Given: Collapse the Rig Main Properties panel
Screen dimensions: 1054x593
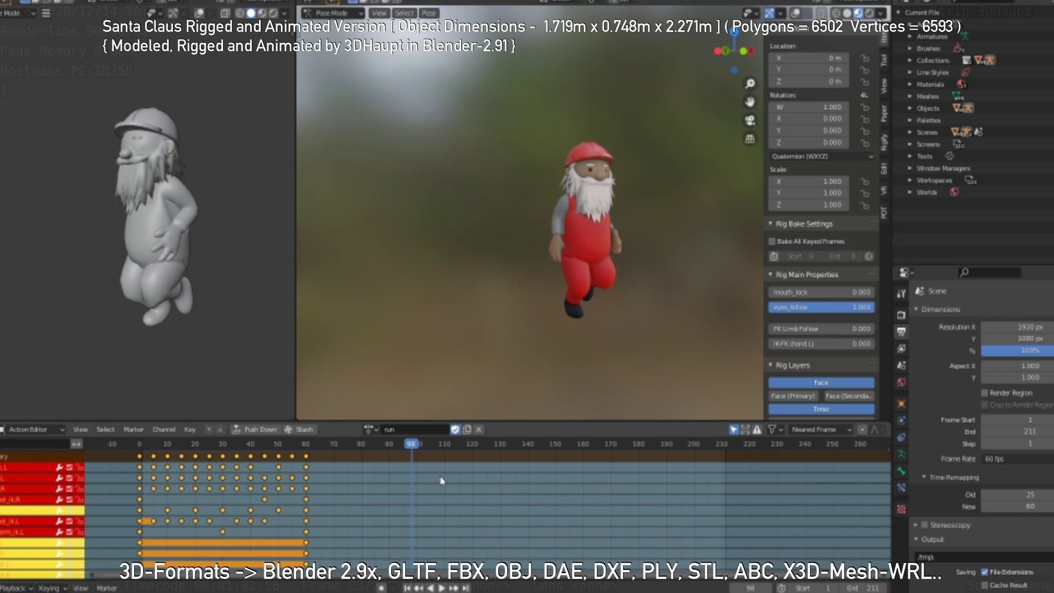Looking at the screenshot, I should (x=770, y=274).
